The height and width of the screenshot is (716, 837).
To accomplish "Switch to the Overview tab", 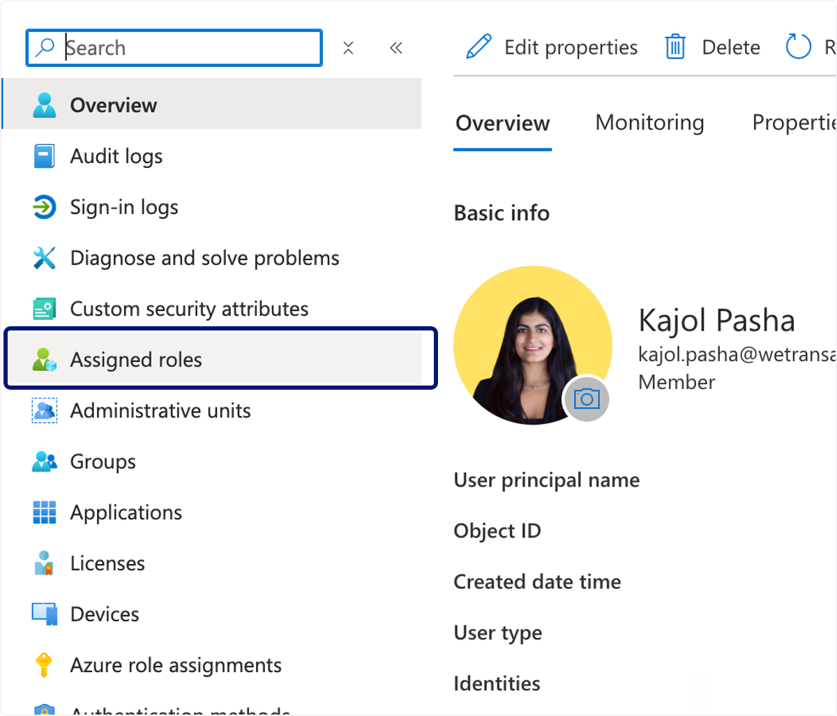I will click(x=503, y=123).
